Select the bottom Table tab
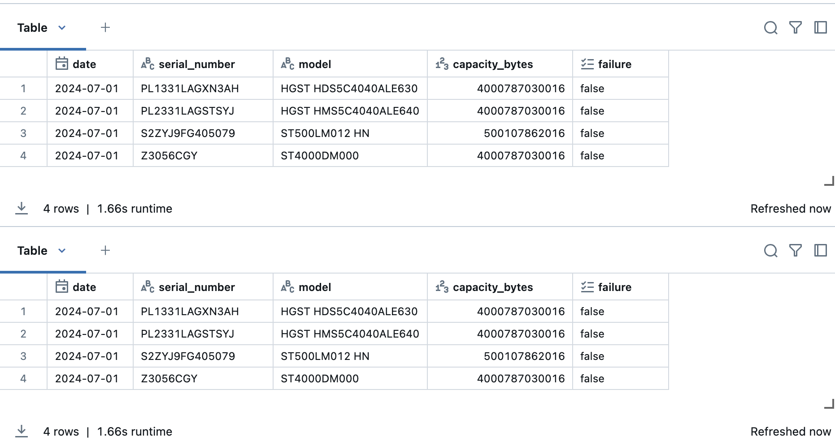 point(32,251)
